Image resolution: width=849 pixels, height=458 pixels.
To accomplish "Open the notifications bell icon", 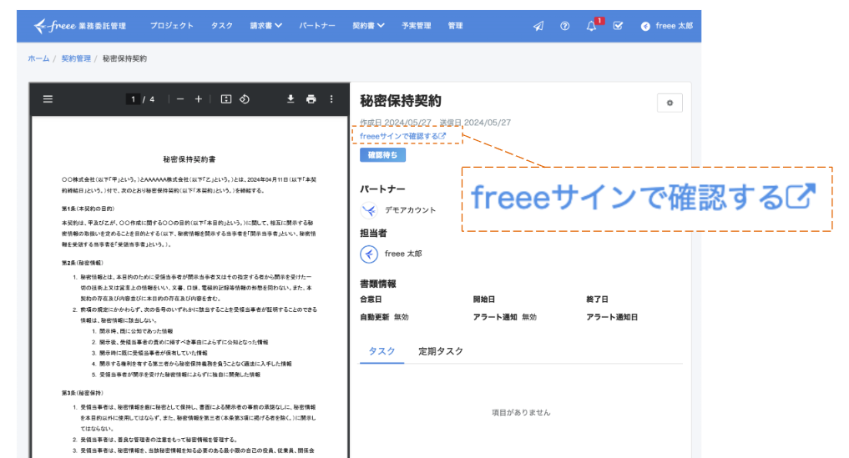I will click(x=591, y=26).
